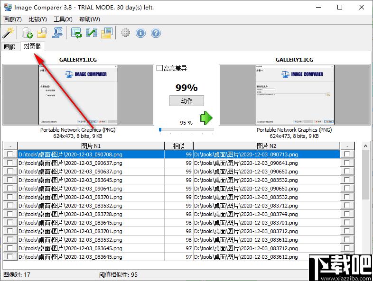Adjust the 95% similarity threshold slider
373x281 pixels.
(x=160, y=130)
